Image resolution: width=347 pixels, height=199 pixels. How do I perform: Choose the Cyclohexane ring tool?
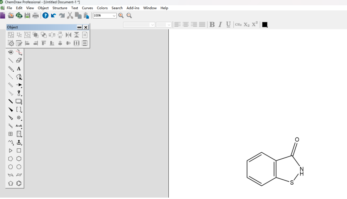point(19,159)
